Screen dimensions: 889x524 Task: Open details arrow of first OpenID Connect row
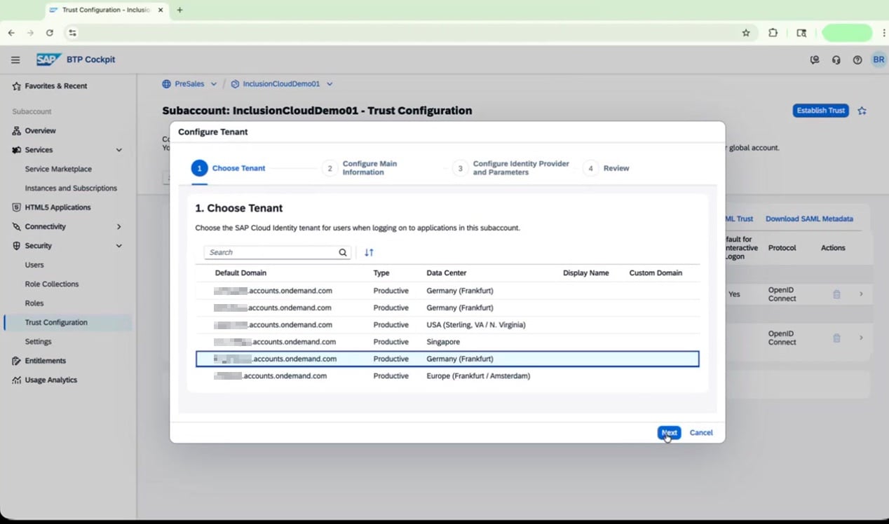coord(861,294)
